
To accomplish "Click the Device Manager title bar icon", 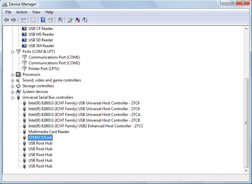I will [5, 4].
